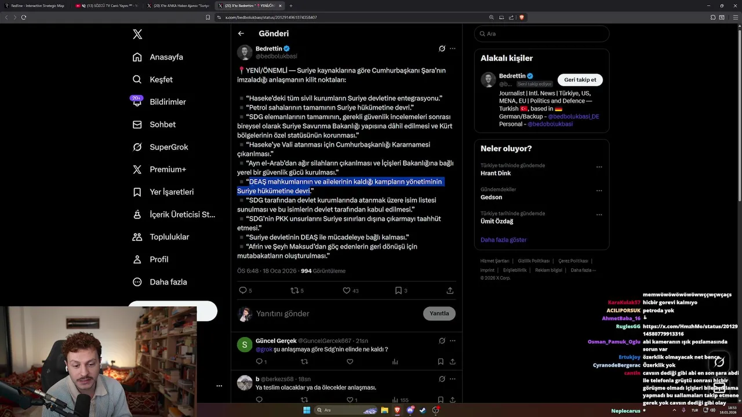Open SuperGrok from the sidebar
This screenshot has width=742, height=417.
point(160,147)
